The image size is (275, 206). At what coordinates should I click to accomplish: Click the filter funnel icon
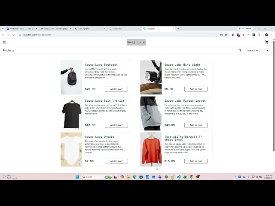240,51
